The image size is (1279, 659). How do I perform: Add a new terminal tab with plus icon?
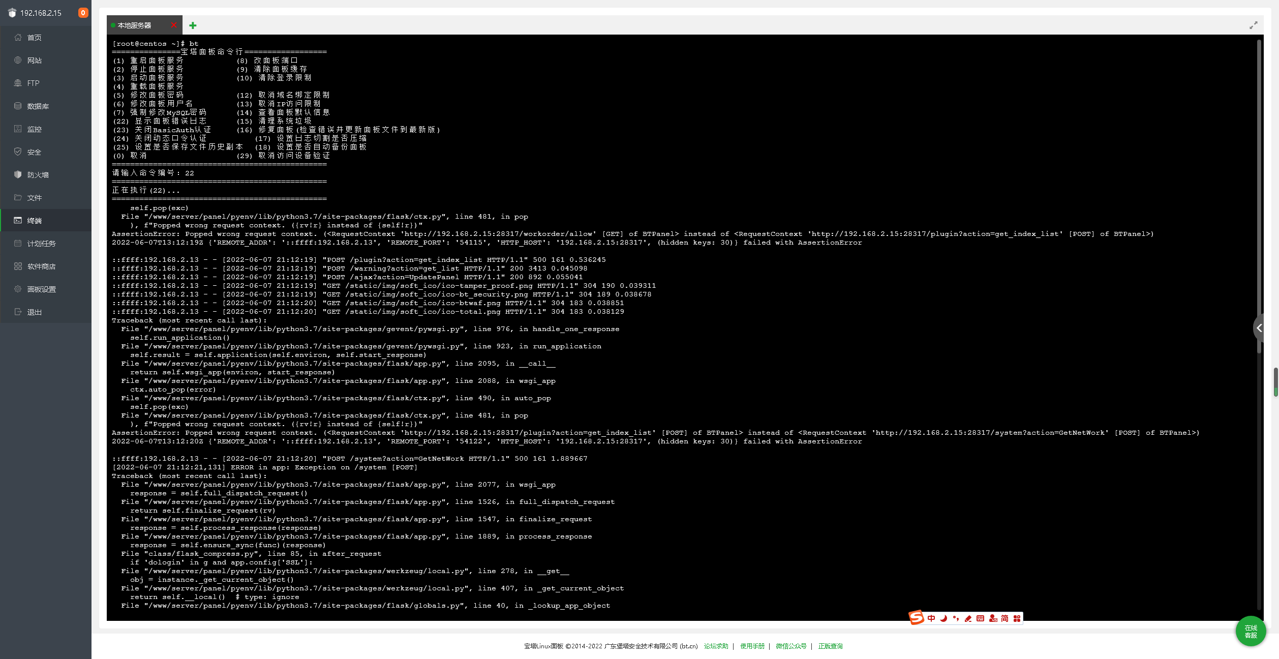pyautogui.click(x=193, y=25)
